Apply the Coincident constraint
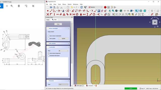This screenshot has height=90, width=161. click(48, 14)
